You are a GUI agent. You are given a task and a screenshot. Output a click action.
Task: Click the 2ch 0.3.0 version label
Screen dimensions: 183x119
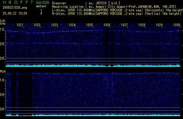point(42,2)
